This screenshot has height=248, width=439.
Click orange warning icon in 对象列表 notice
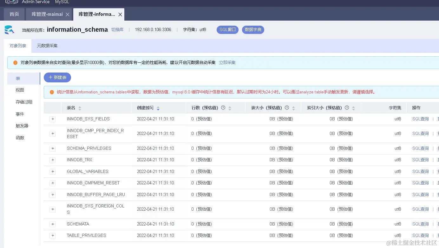16,63
